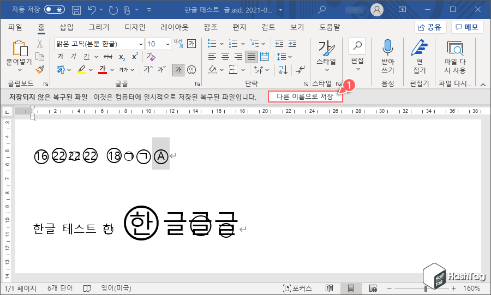The width and height of the screenshot is (491, 295).
Task: Open the user account avatar
Action: [377, 10]
